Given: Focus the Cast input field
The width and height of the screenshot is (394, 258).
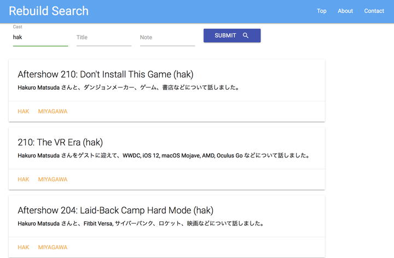Looking at the screenshot, I should (40, 38).
